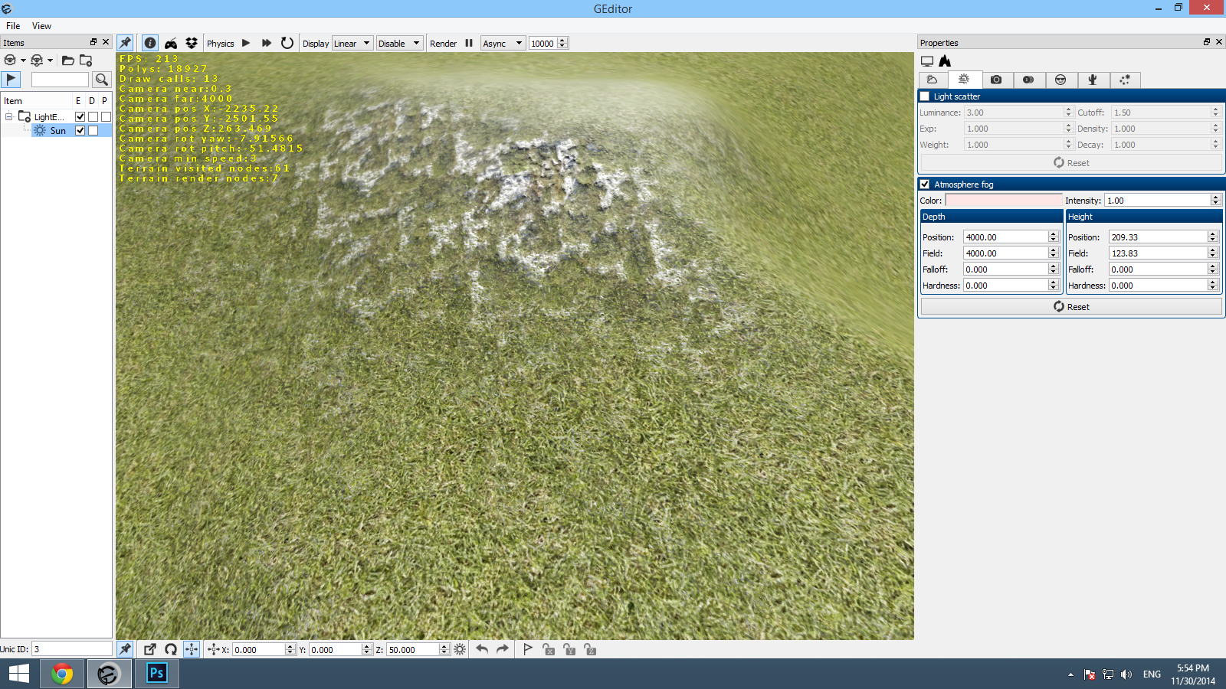The image size is (1226, 689).
Task: Click the mountain terrain icon in Properties
Action: [x=945, y=60]
